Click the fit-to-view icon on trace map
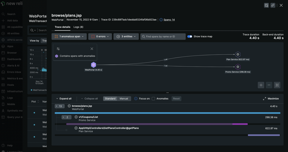288x152 pixels. coord(277,85)
